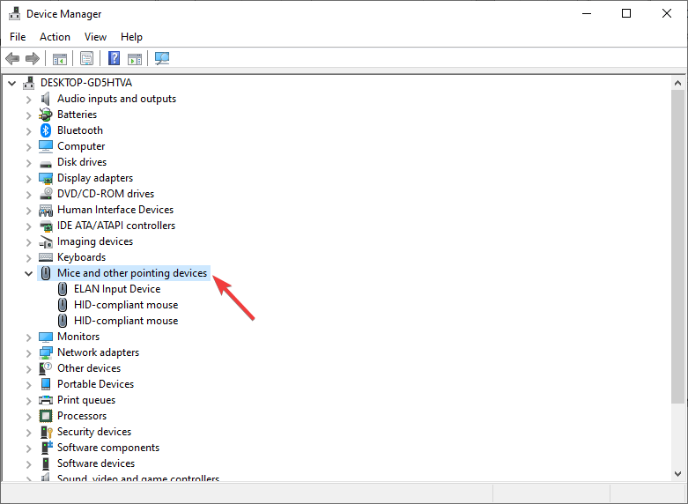Click the Security devices key icon

pos(47,432)
